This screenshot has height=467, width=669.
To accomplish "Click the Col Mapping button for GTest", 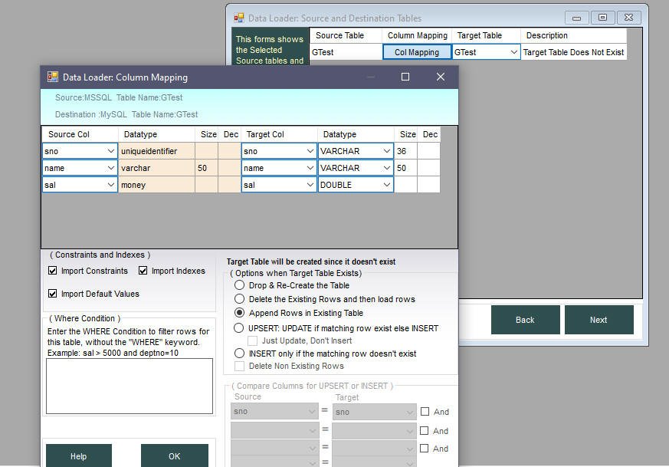I will pos(417,52).
